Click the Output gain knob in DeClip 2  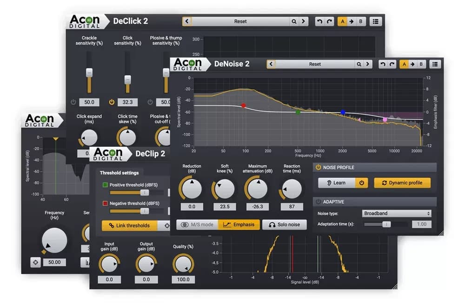coord(146,263)
